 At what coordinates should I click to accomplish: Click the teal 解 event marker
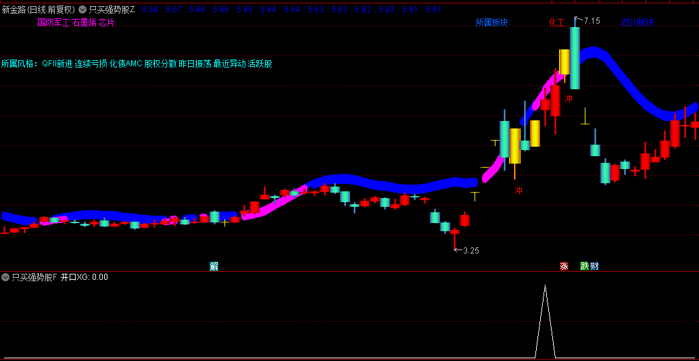(214, 266)
